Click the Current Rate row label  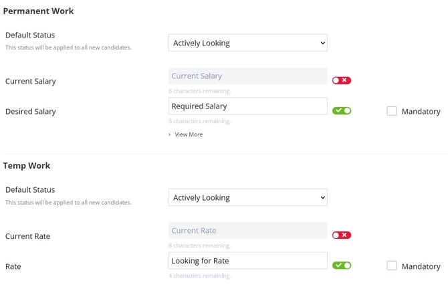tap(27, 236)
